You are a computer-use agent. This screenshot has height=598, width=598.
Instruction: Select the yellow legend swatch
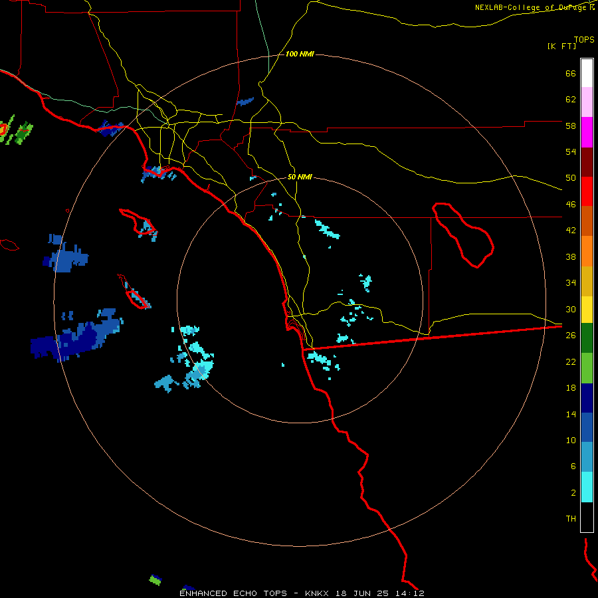[x=587, y=310]
